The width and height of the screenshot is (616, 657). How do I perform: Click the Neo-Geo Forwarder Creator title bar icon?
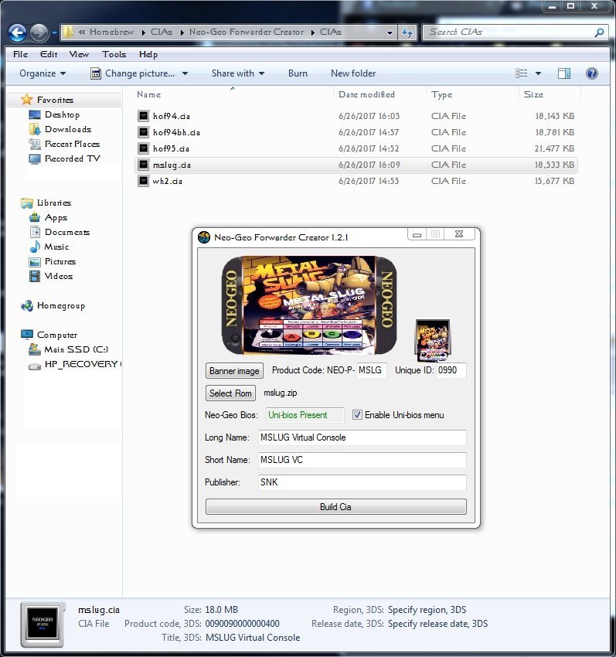(204, 237)
